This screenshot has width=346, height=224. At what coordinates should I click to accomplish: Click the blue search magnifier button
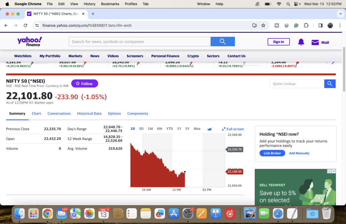tap(222, 42)
